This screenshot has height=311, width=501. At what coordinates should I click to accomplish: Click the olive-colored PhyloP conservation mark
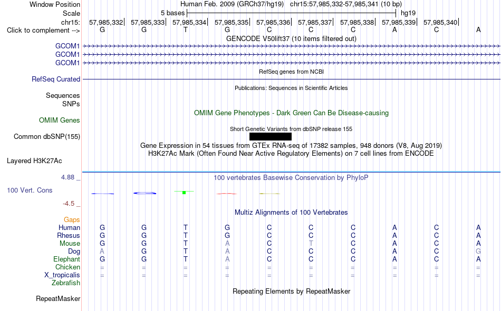(x=269, y=194)
